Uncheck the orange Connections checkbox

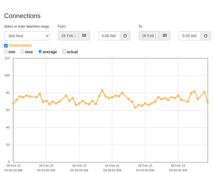coord(6,46)
